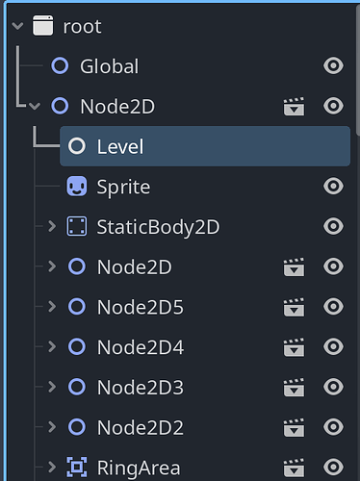
Task: Click the StaticBody2D node type icon
Action: [x=77, y=226]
